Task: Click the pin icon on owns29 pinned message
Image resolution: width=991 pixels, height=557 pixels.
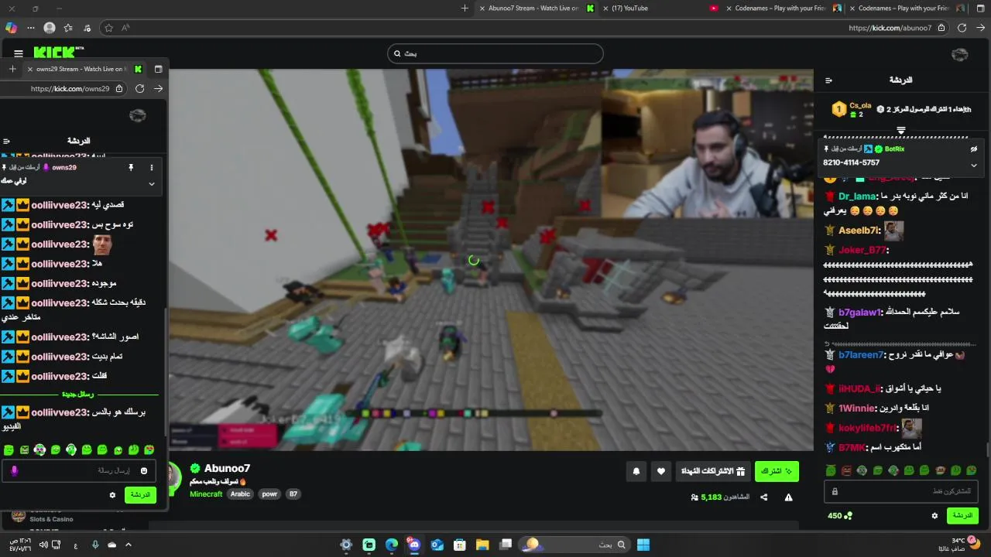Action: click(131, 167)
